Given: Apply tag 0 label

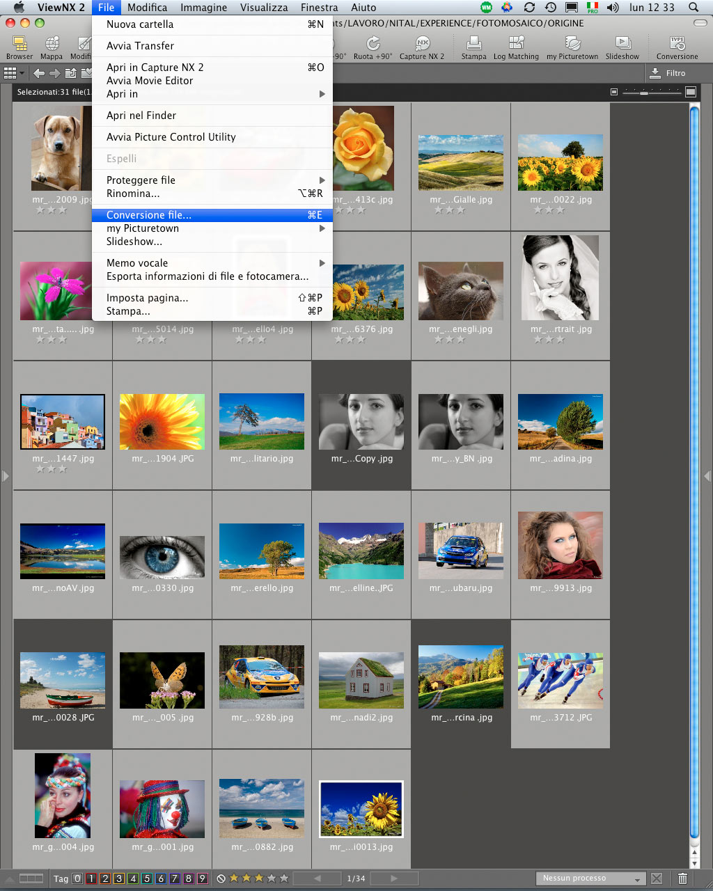Looking at the screenshot, I should click(x=77, y=878).
